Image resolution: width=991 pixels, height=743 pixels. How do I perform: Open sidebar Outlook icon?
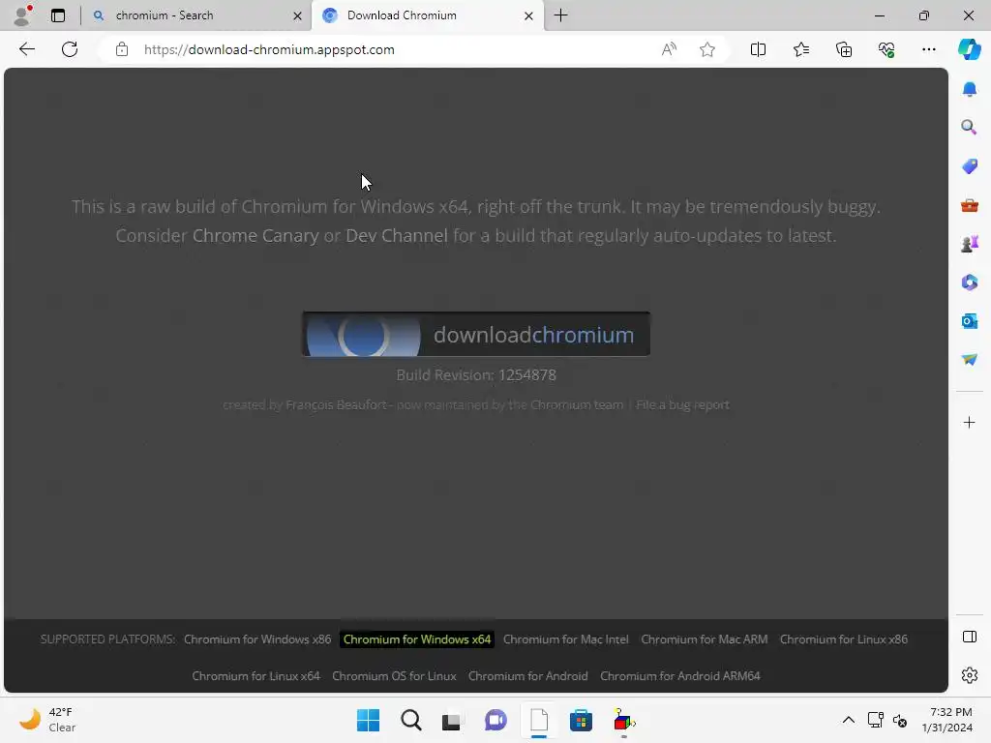tap(969, 321)
